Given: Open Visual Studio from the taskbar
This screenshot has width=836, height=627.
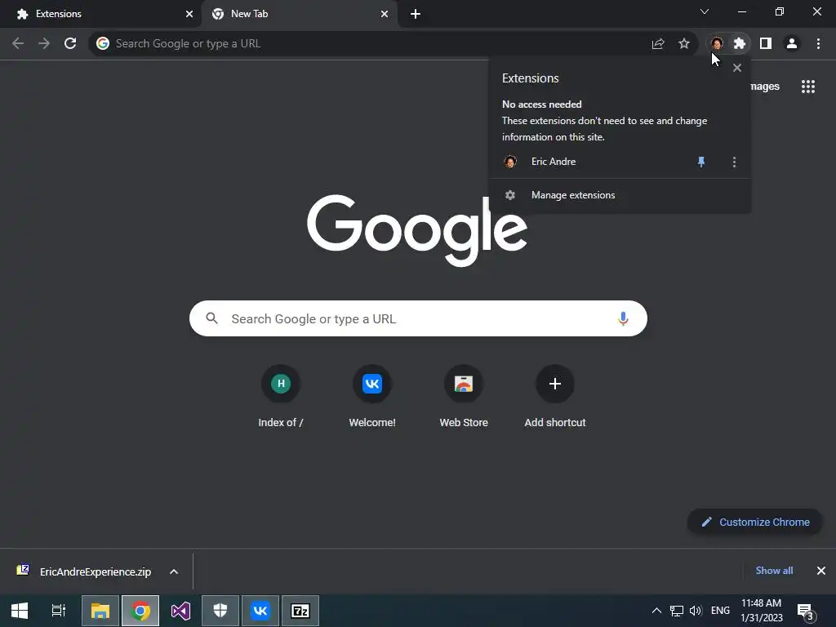Looking at the screenshot, I should (x=180, y=611).
